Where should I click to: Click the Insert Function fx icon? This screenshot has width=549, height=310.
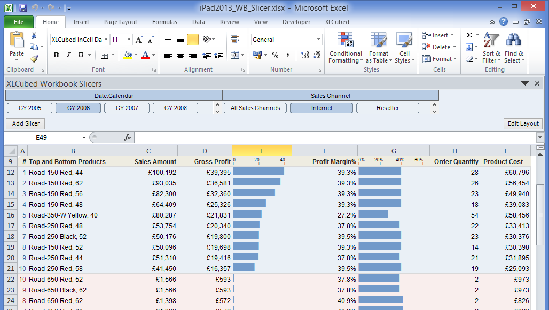point(128,138)
